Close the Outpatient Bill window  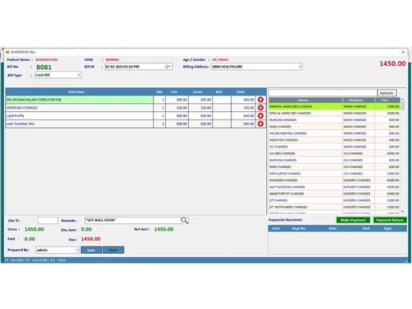[x=403, y=52]
